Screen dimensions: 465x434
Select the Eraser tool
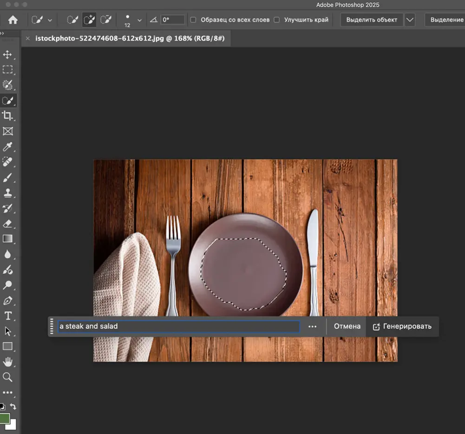(7, 224)
